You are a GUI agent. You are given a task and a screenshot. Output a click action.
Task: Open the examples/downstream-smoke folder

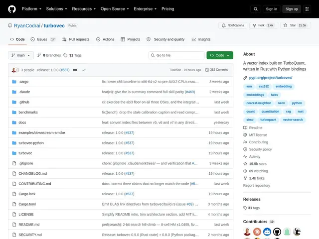click(42, 133)
